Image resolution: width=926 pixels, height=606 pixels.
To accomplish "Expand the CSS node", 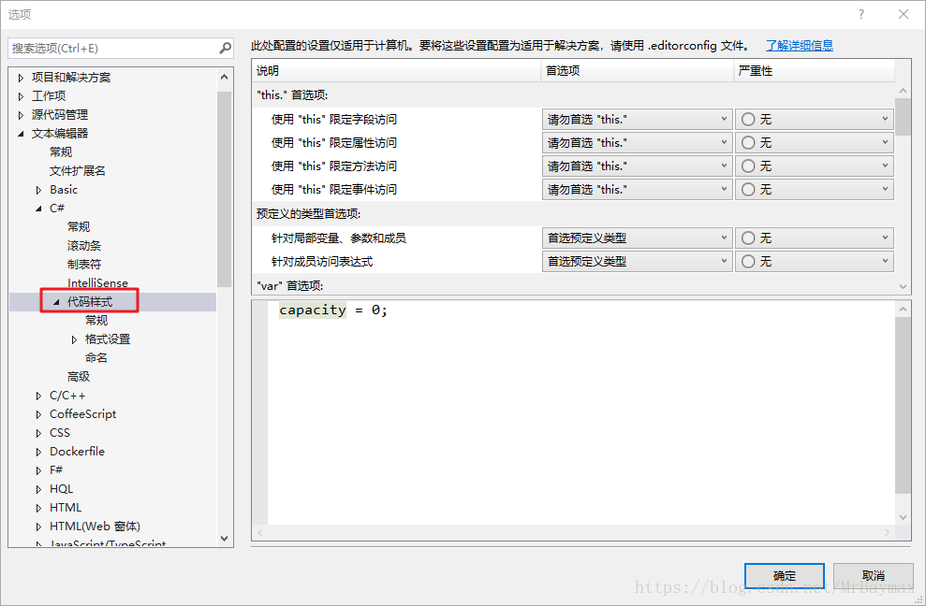I will pos(39,433).
